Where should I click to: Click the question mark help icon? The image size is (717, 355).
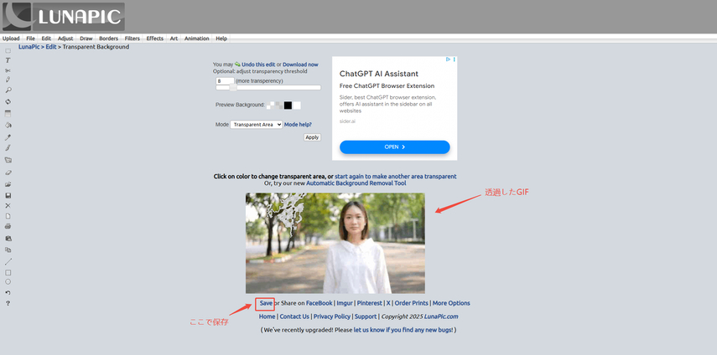[8, 303]
